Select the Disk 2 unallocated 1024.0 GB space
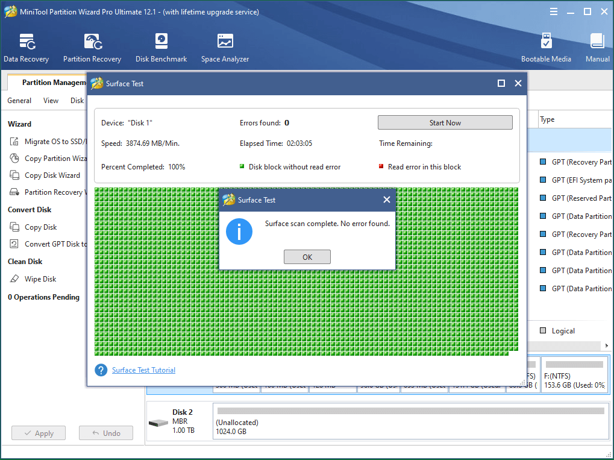This screenshot has height=460, width=614. 410,421
